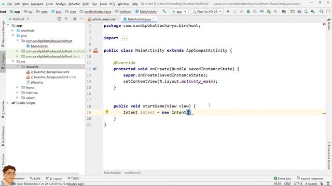Toggle the Gradle tool window button
This screenshot has width=332, height=186.
[329, 24]
